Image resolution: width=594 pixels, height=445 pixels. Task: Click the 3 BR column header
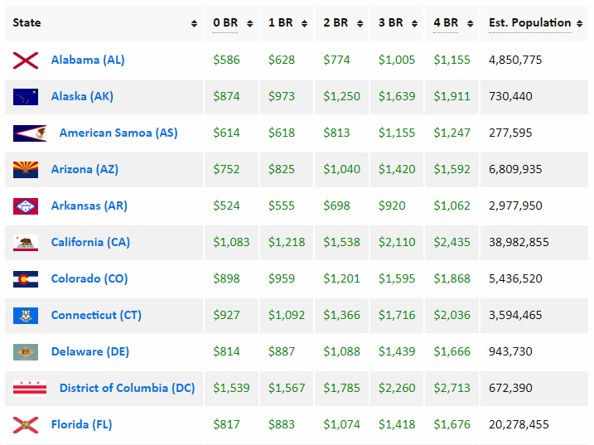click(391, 22)
